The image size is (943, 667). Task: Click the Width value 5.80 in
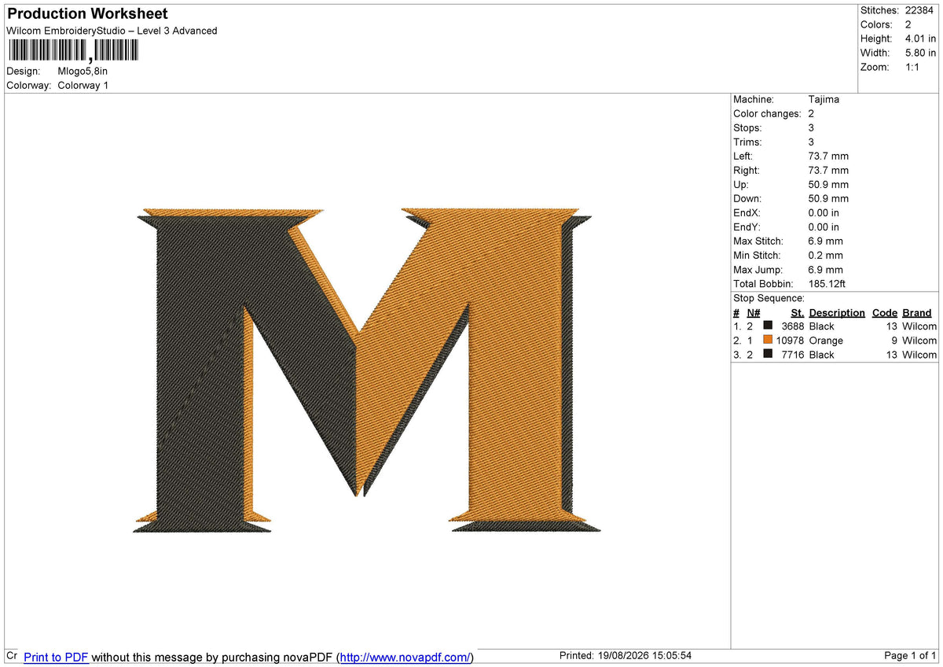click(921, 53)
